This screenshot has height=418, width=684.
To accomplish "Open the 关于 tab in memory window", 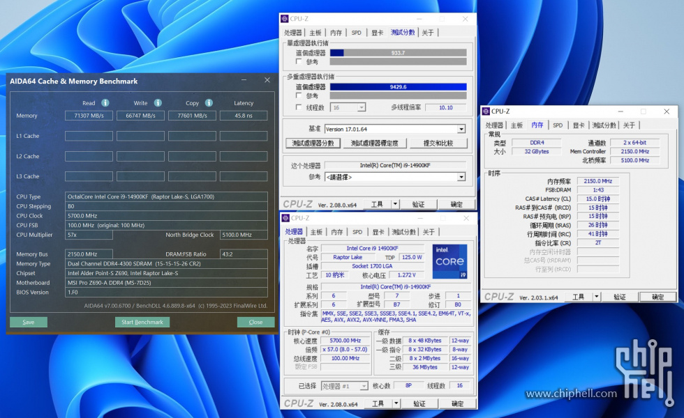I will [x=629, y=125].
